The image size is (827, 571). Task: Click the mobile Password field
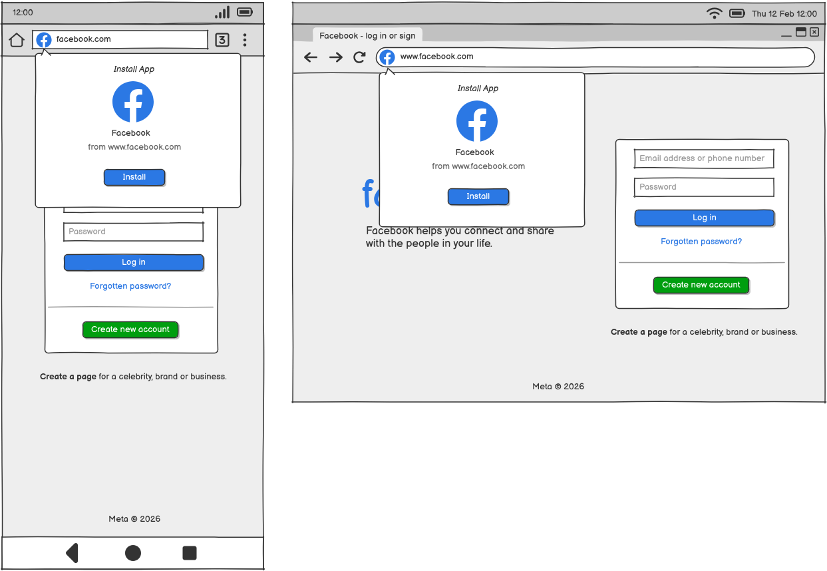[x=134, y=232]
